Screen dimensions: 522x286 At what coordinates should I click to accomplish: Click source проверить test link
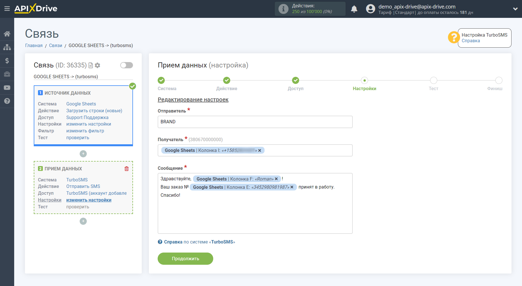pos(78,138)
